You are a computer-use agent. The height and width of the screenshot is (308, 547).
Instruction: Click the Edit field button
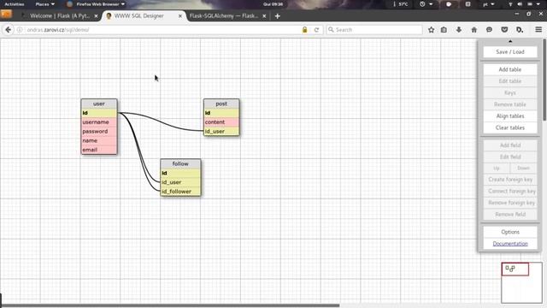click(x=510, y=157)
